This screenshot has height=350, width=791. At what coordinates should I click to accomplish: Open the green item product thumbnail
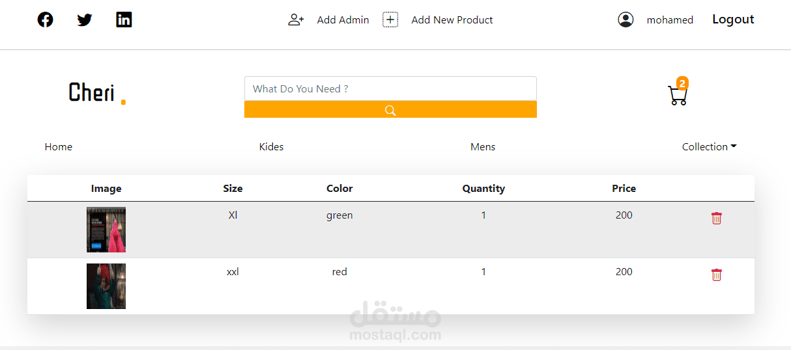point(106,230)
